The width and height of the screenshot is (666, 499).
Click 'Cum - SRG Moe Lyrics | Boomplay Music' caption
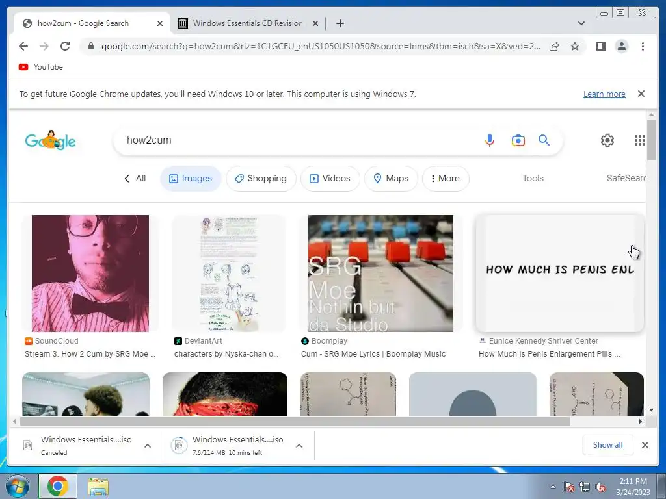tap(373, 354)
